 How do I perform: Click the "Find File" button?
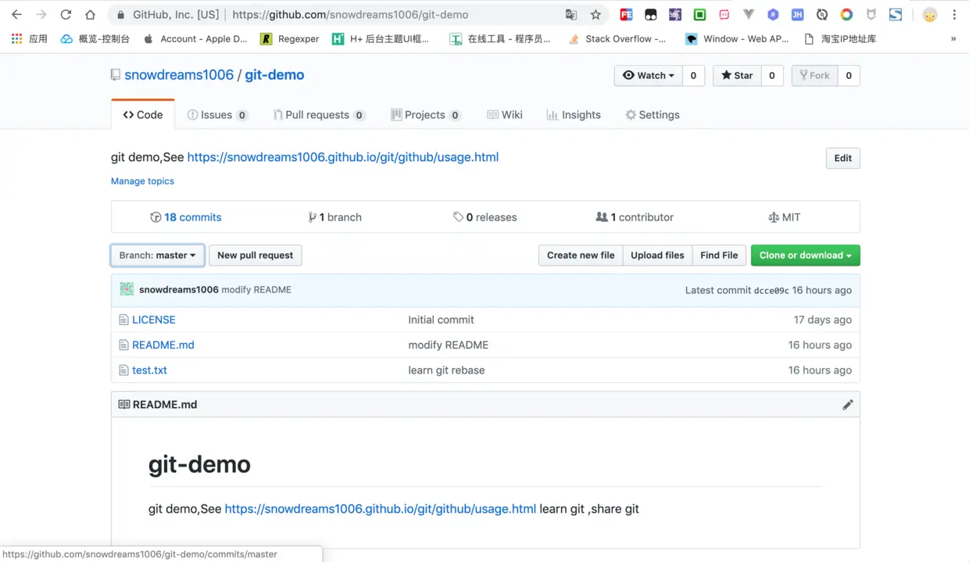718,255
